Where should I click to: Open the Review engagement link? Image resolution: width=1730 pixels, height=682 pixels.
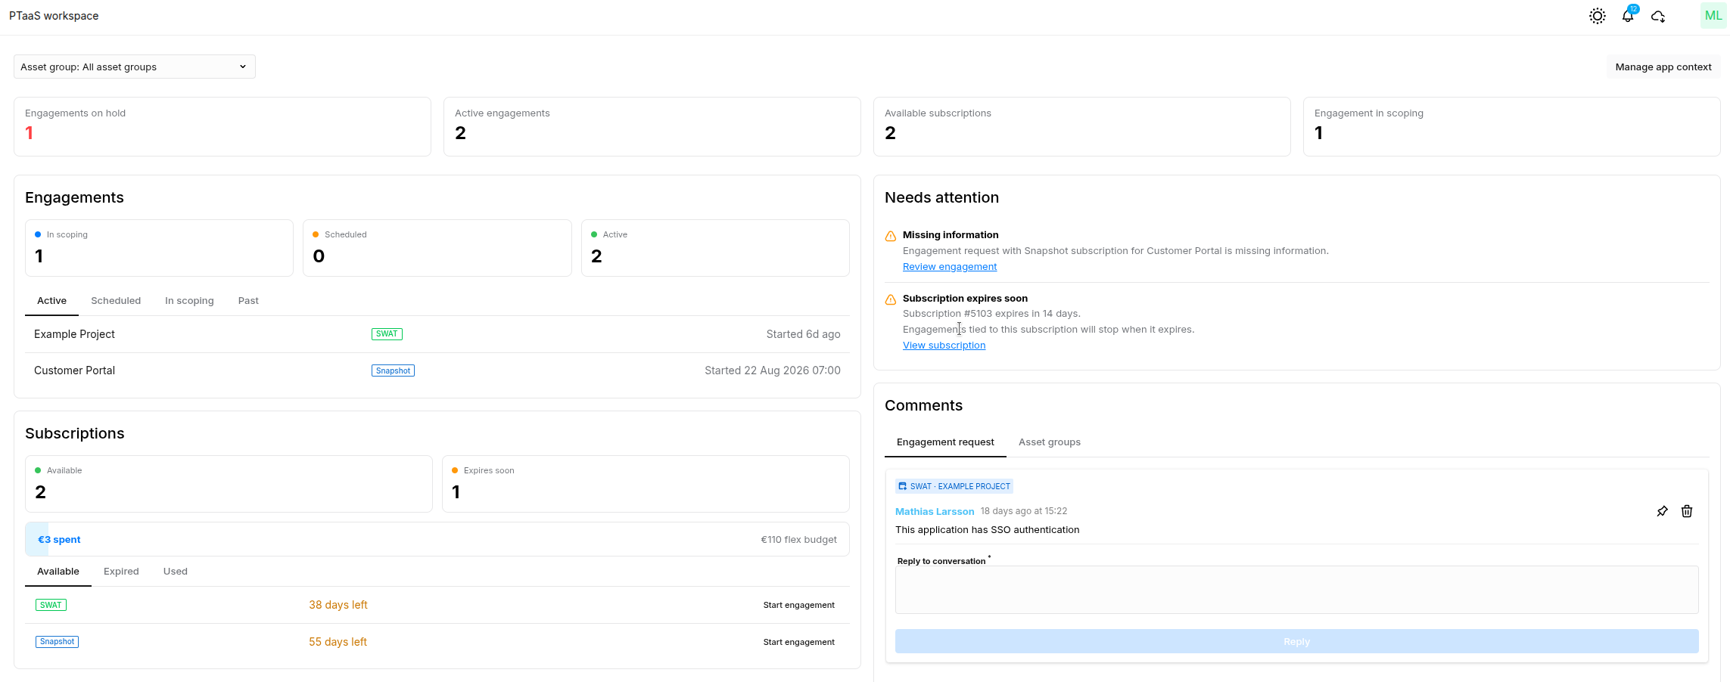[x=950, y=267]
